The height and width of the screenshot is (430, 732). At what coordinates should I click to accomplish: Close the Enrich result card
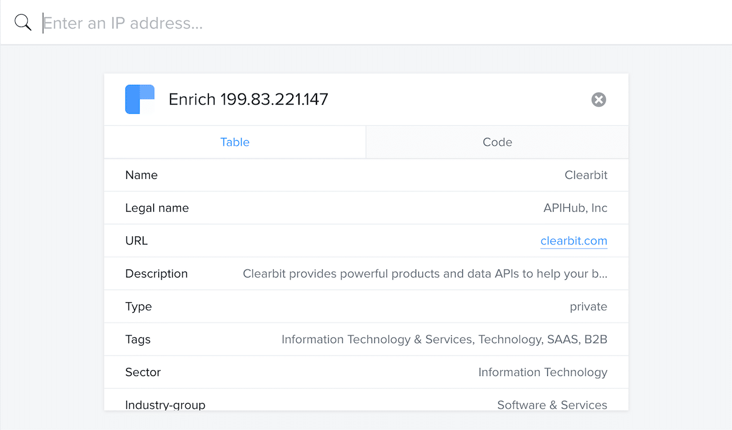599,100
